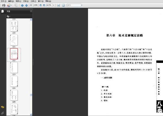Print the document with printer icon
163x116 pixels.
pyautogui.click(x=4, y=5)
